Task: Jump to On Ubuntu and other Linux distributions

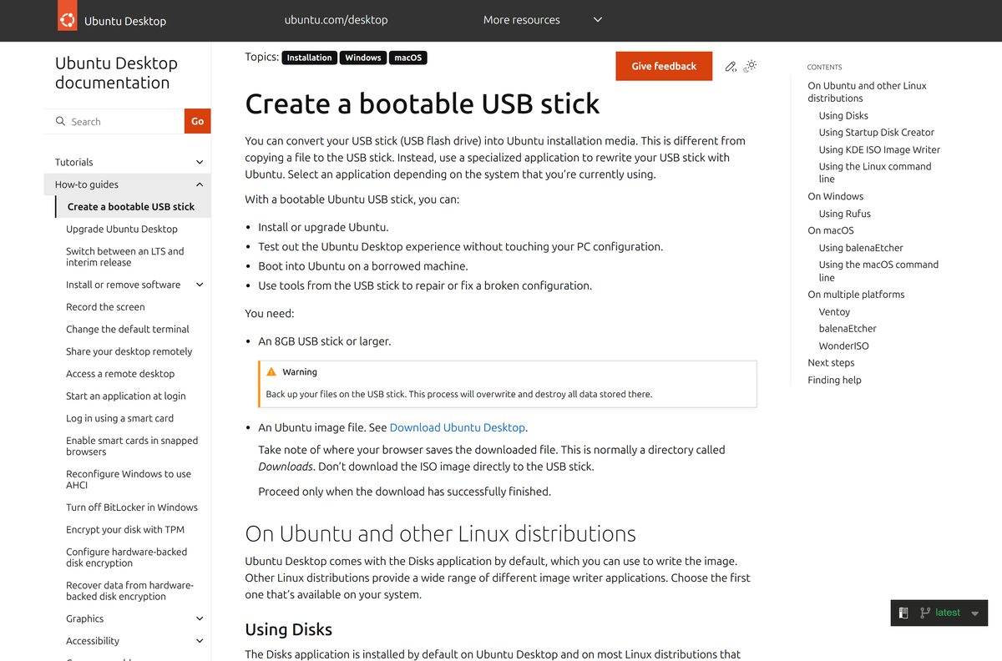Action: tap(867, 92)
